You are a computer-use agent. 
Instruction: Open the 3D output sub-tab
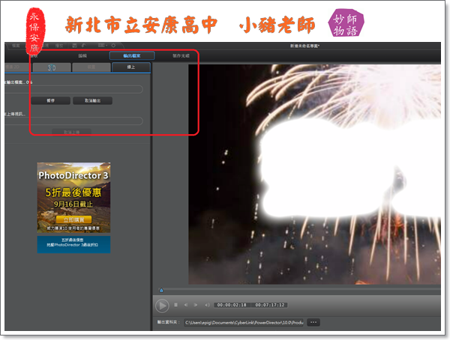pyautogui.click(x=52, y=67)
